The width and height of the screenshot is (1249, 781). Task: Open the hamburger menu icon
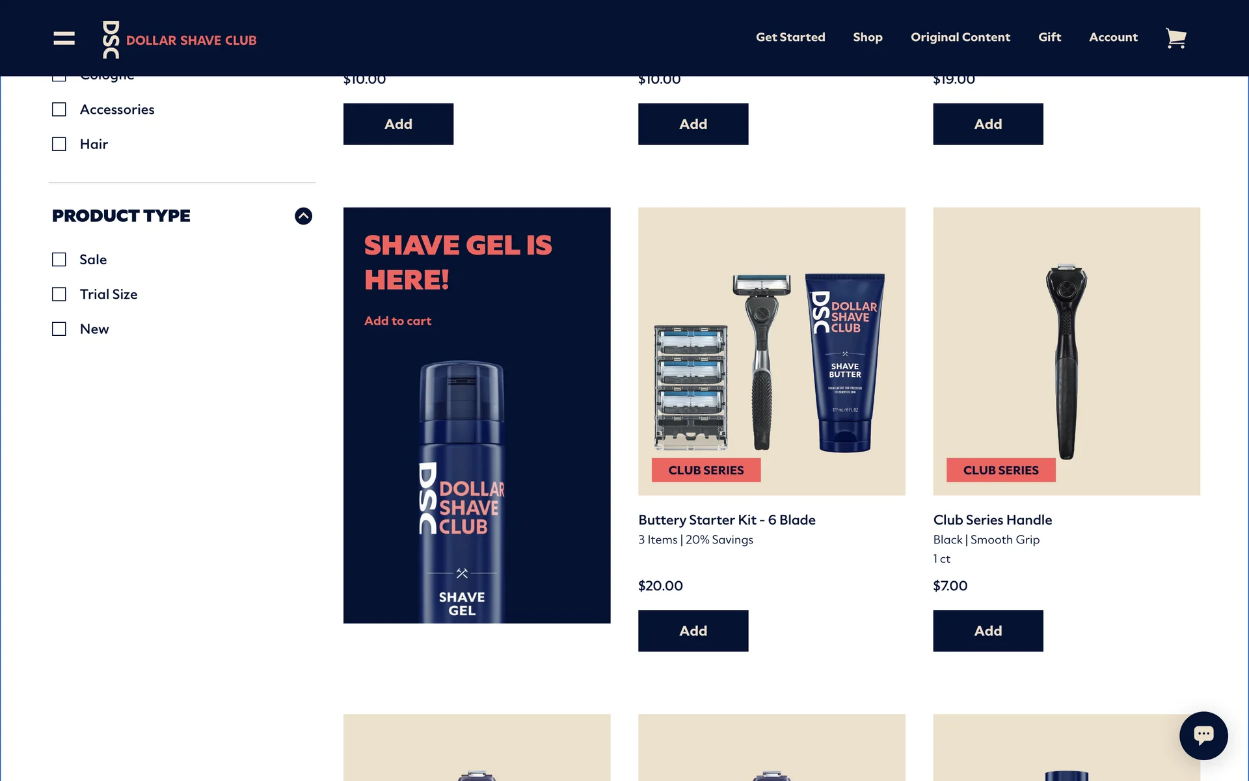pos(64,38)
